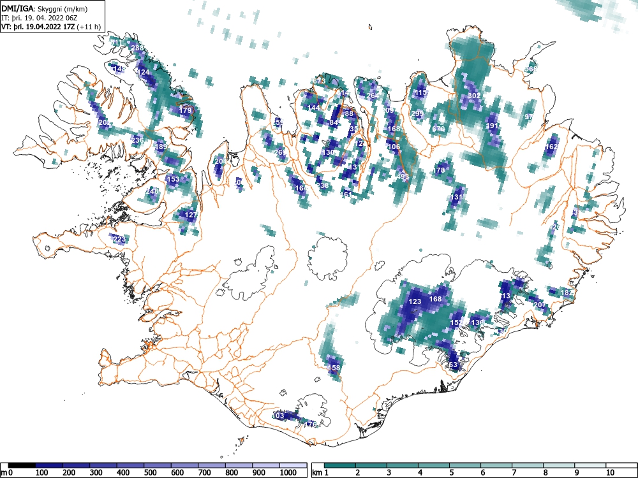The height and width of the screenshot is (478, 638).
Task: Click visibility value 238 on the map
Action: (x=322, y=185)
